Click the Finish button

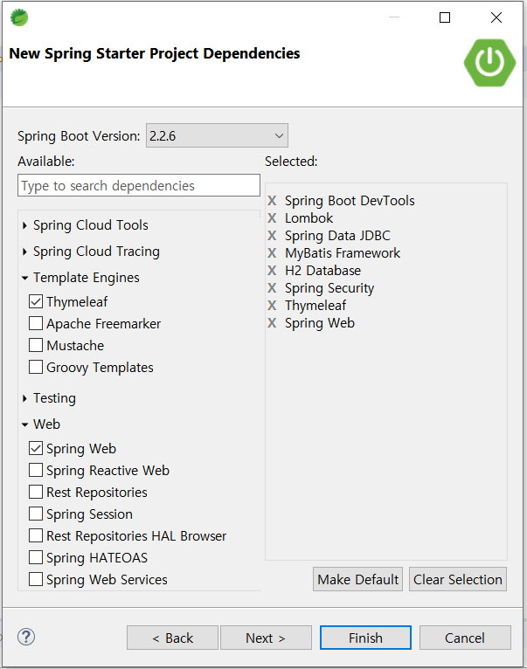[365, 638]
